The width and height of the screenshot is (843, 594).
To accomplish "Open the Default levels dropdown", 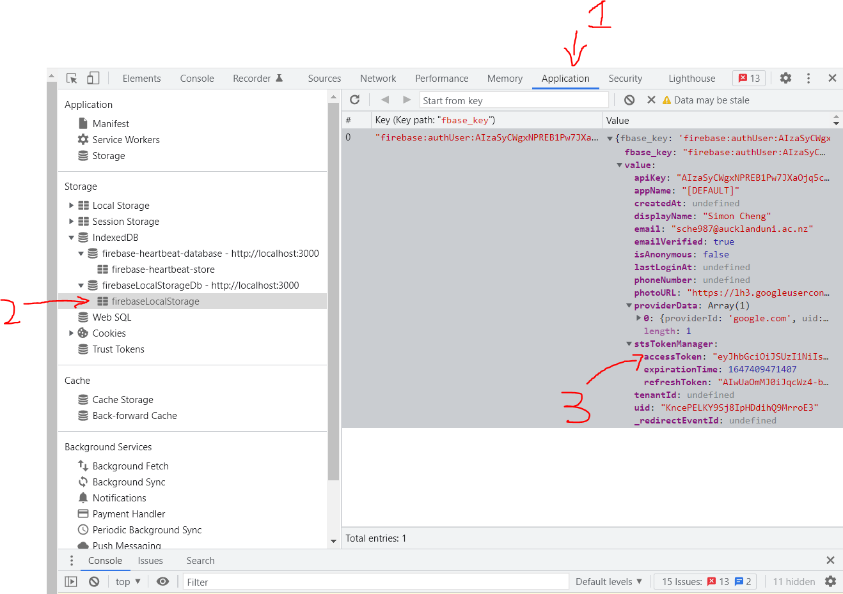I will (608, 581).
